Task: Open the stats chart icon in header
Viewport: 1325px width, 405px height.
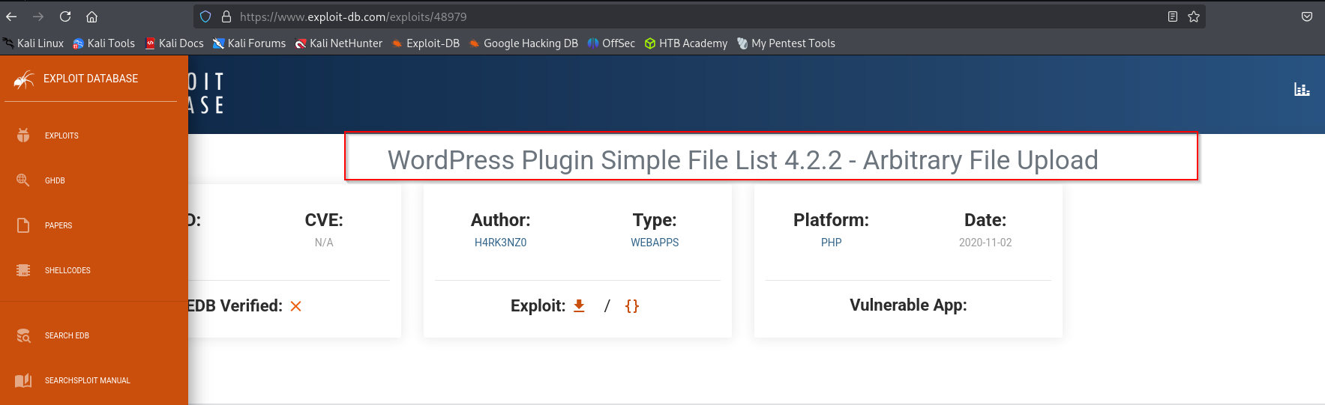Action: [1302, 90]
